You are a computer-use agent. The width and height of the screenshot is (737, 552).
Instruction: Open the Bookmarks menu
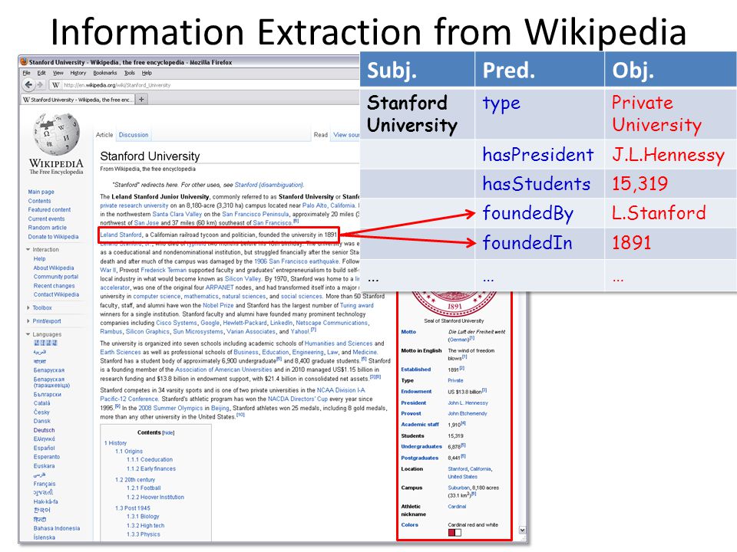point(105,74)
